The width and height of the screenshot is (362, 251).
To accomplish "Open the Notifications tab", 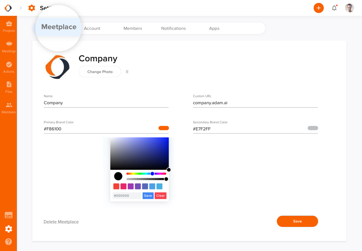I will (x=173, y=28).
